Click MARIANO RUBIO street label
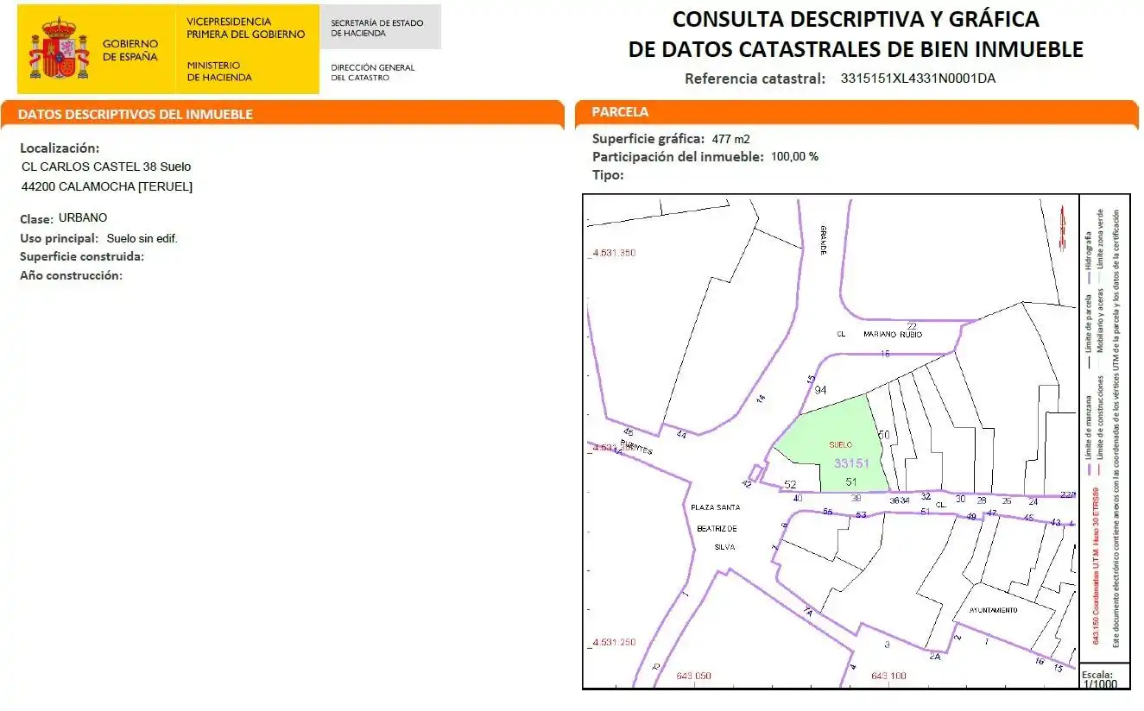Viewport: 1144px width, 711px height. 893,334
